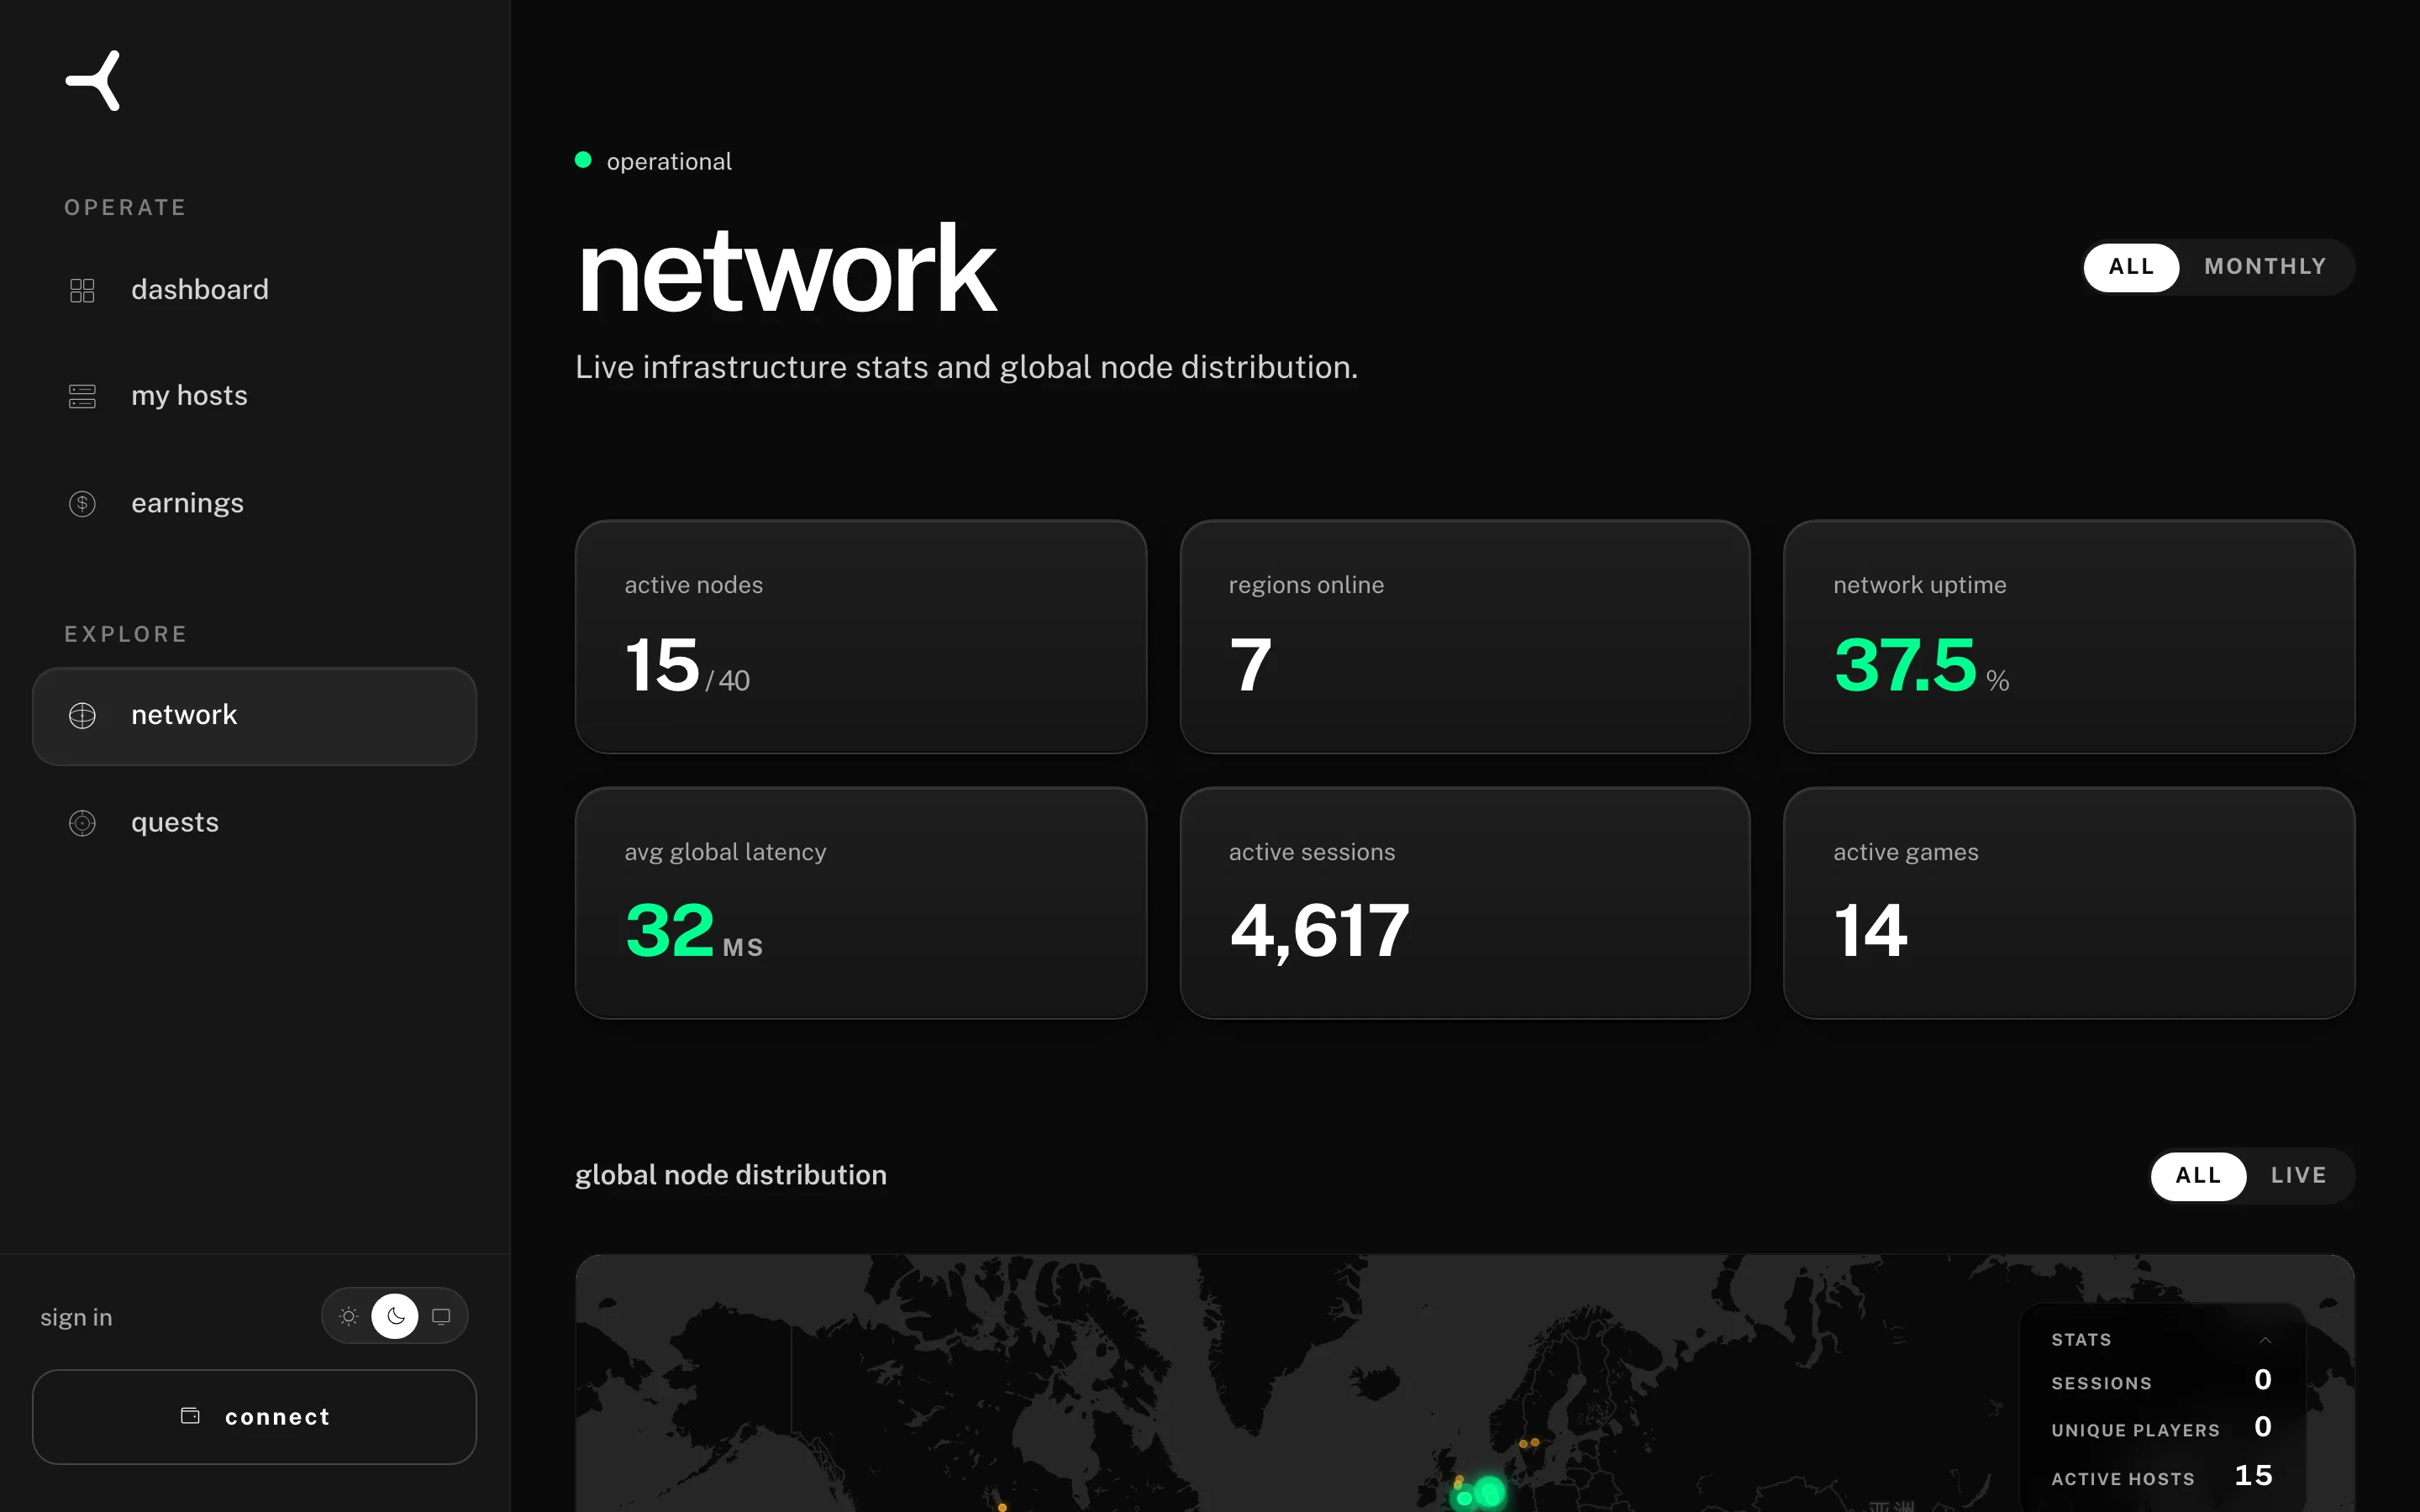The height and width of the screenshot is (1512, 2420).
Task: Click the green operational status dot
Action: (583, 160)
